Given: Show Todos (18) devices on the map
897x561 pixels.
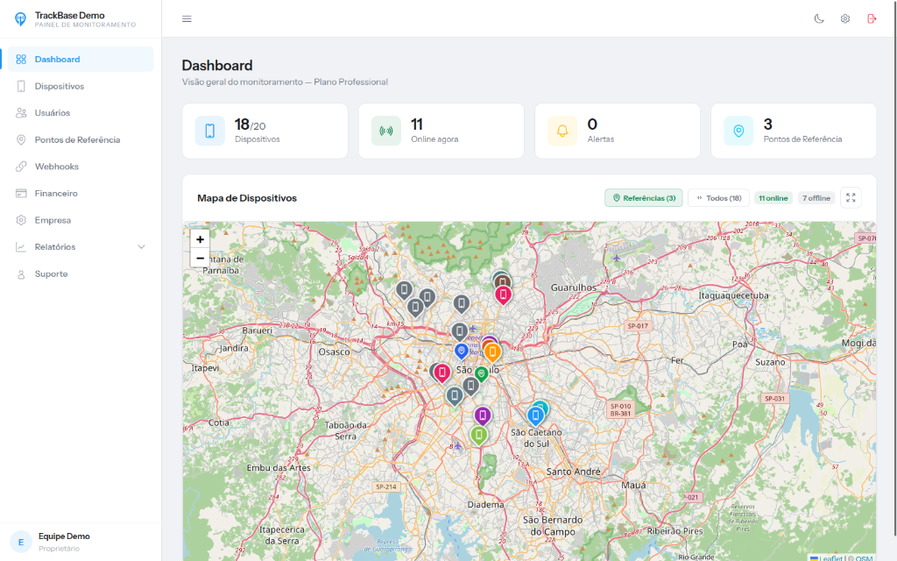Looking at the screenshot, I should 718,198.
